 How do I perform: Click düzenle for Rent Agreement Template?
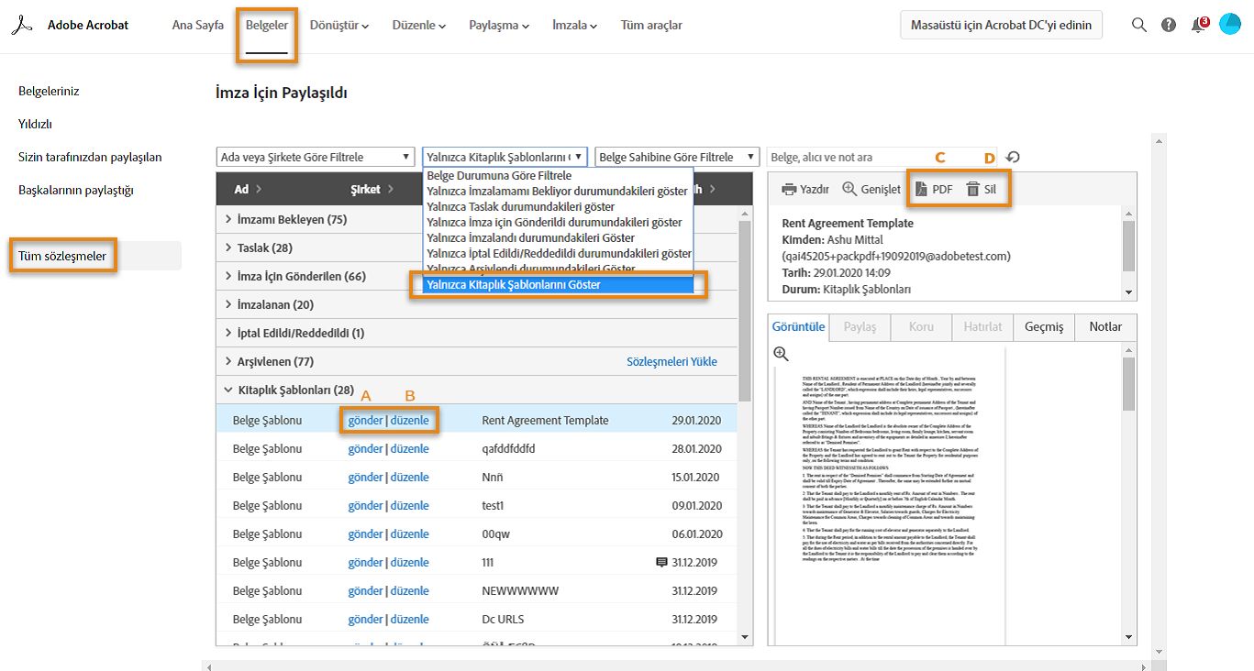pos(410,421)
